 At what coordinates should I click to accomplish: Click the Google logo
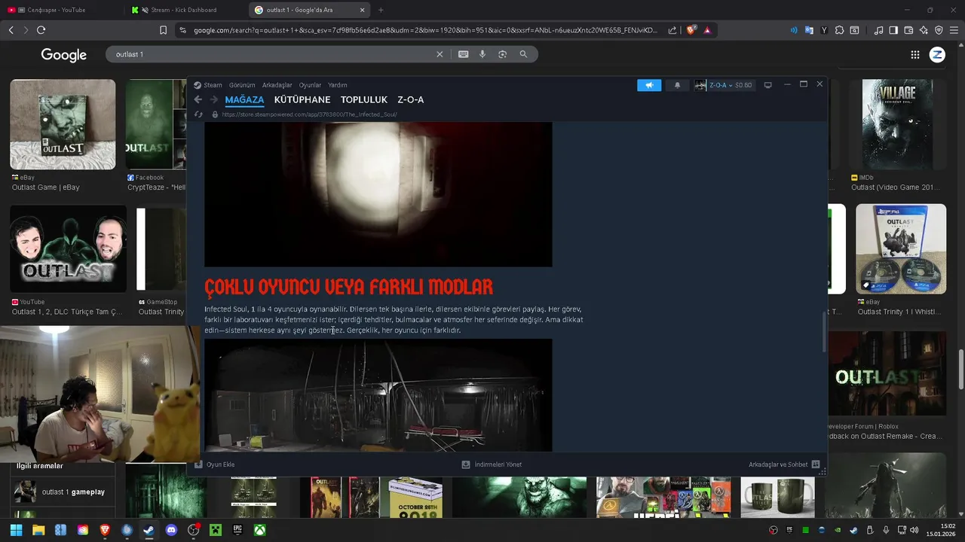click(64, 55)
